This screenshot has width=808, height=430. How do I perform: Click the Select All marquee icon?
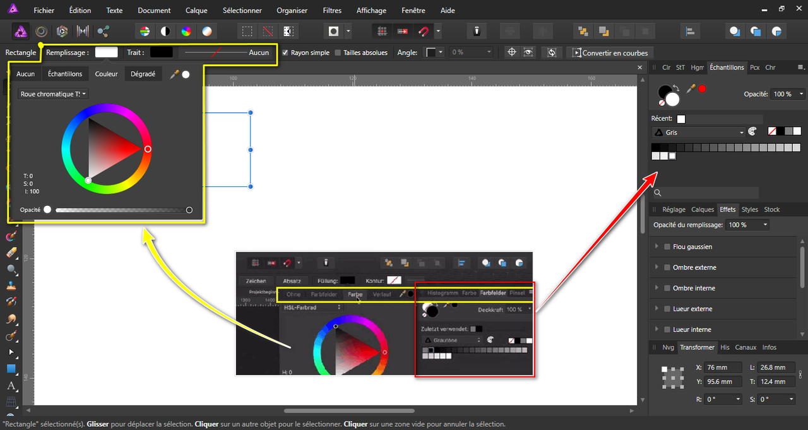click(247, 31)
